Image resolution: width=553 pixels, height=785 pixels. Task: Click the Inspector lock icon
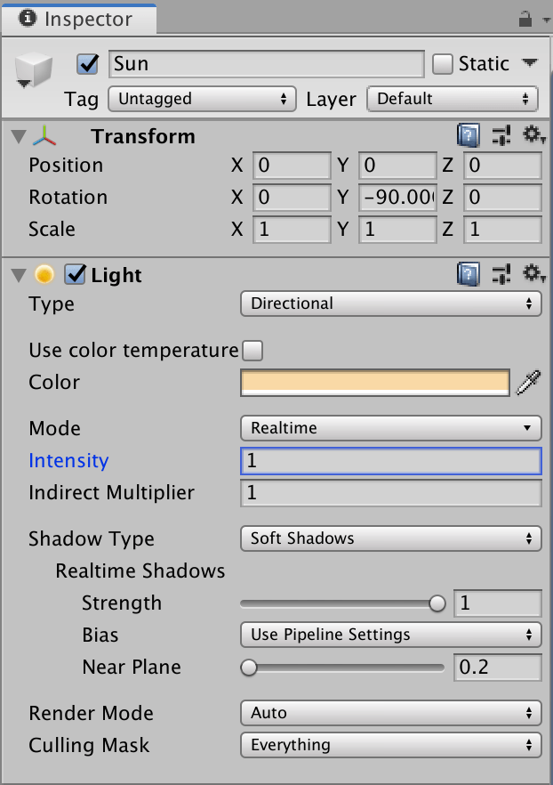[x=524, y=19]
